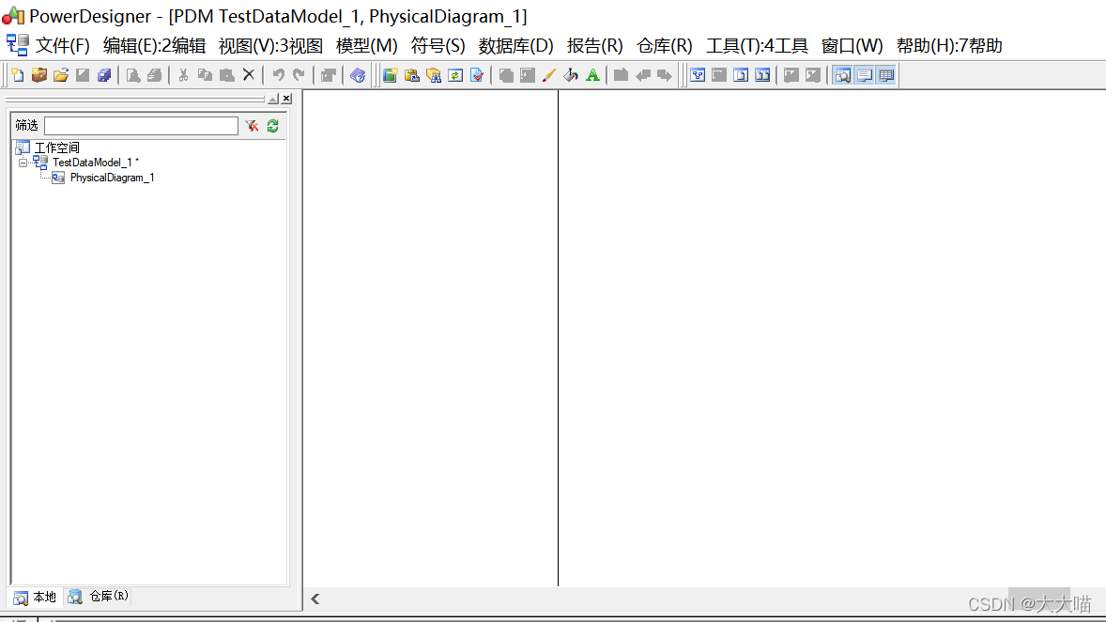Click the Undo arrow icon

pyautogui.click(x=279, y=75)
